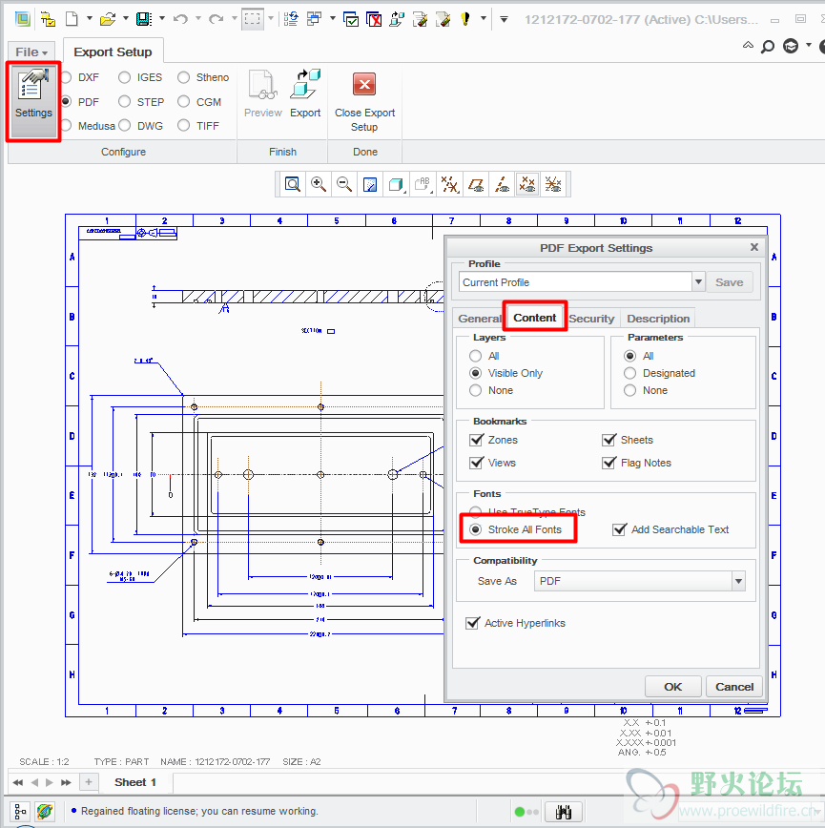The height and width of the screenshot is (828, 825).
Task: Open the Save As PDF dropdown
Action: [738, 581]
